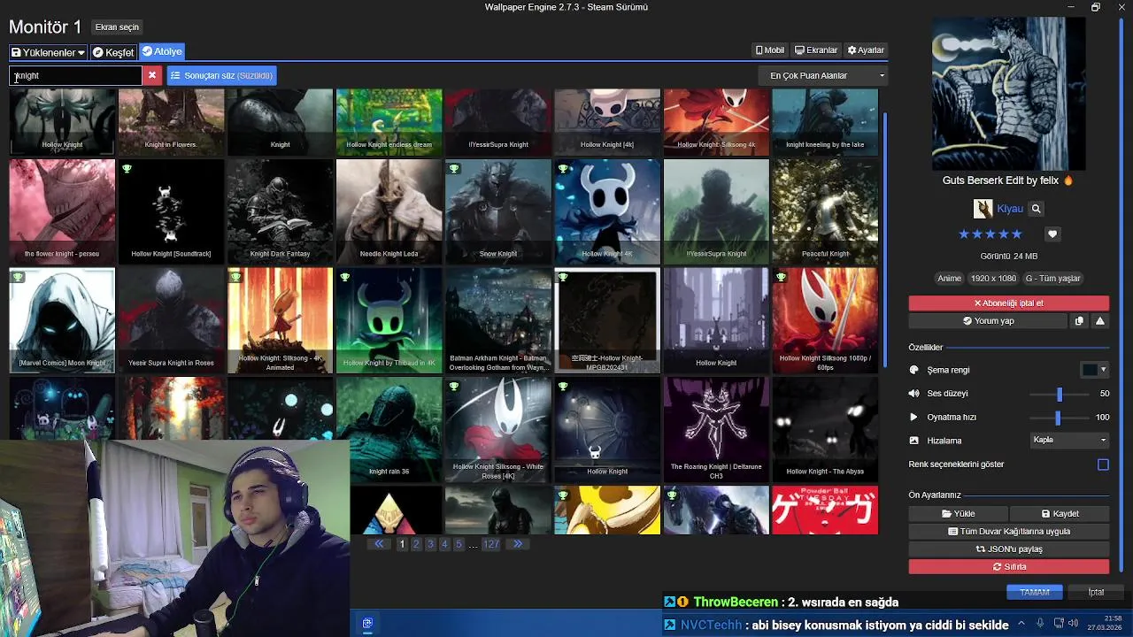Screen dimensions: 1133x637
Task: Click the Guts Berserk preview image
Action: [x=1008, y=94]
